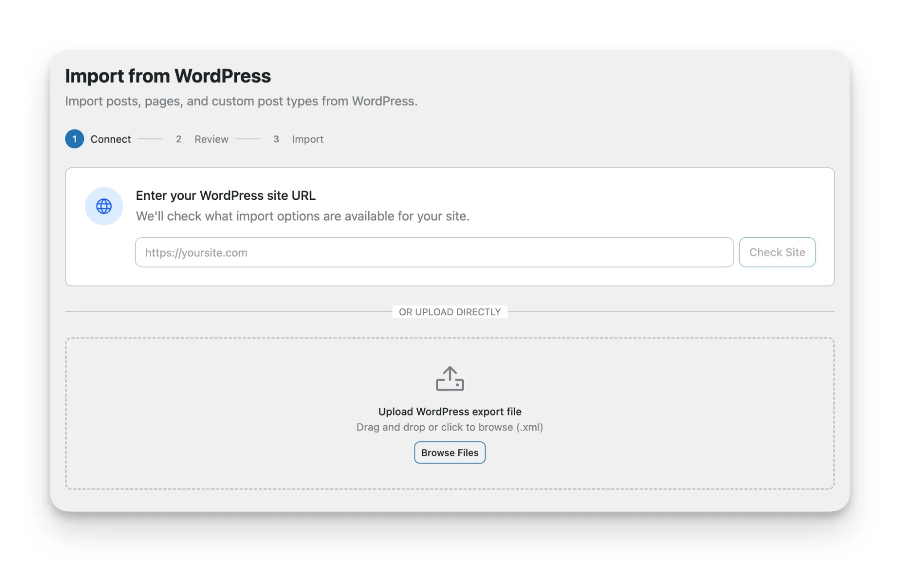This screenshot has height=562, width=900.
Task: Click the OR UPLOAD DIRECTLY divider label
Action: point(449,311)
